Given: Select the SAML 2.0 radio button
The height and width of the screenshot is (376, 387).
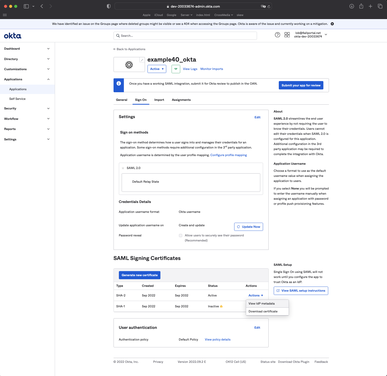Looking at the screenshot, I should (123, 168).
